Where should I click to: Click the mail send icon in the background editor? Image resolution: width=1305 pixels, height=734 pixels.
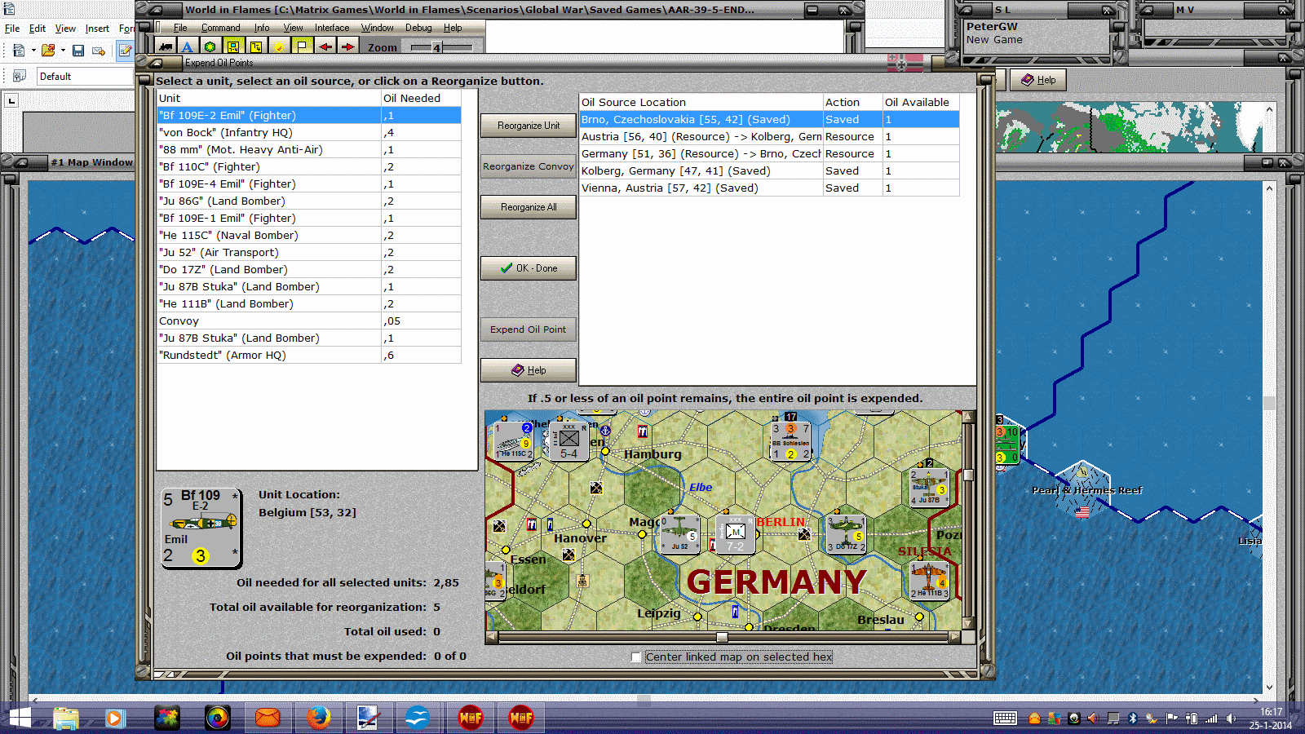point(99,51)
